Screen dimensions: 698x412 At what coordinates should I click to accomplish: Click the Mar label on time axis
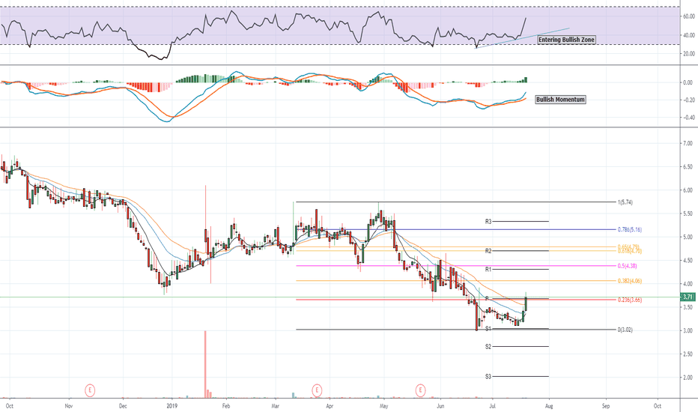(x=275, y=406)
